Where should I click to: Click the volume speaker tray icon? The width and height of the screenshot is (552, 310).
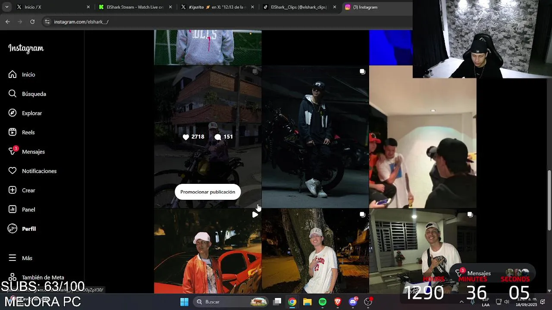pyautogui.click(x=507, y=302)
